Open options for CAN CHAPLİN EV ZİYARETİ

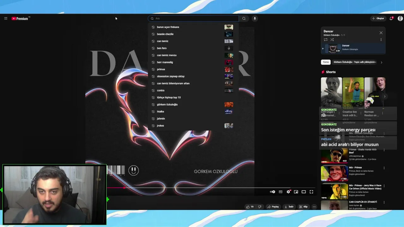(x=384, y=202)
